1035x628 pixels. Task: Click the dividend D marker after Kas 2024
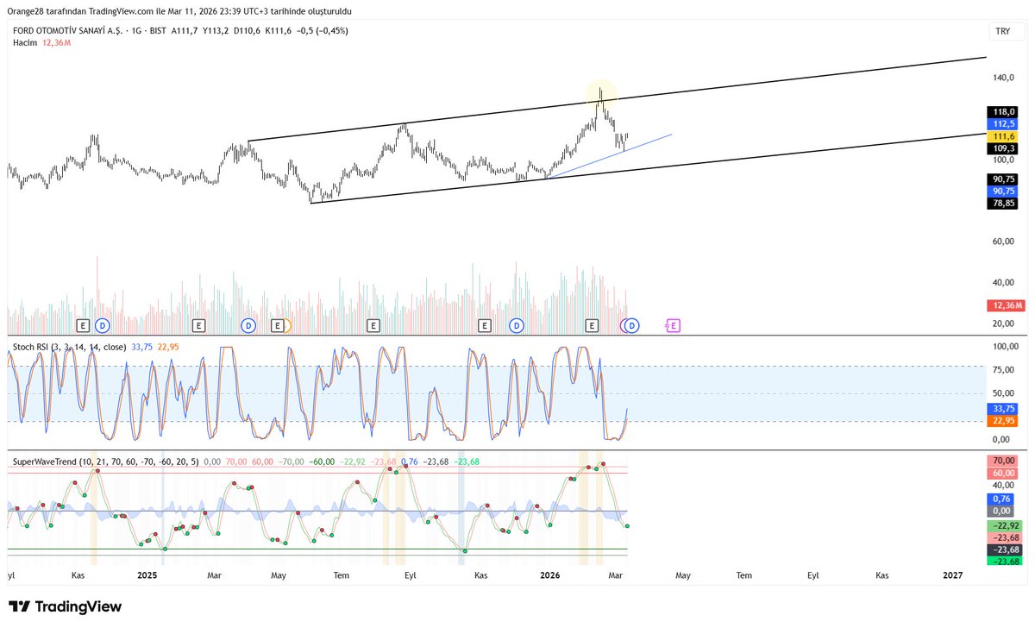pyautogui.click(x=103, y=325)
